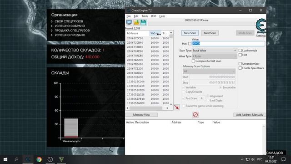Click the red clear-list circle icon
The image size is (291, 164).
[x=195, y=114]
